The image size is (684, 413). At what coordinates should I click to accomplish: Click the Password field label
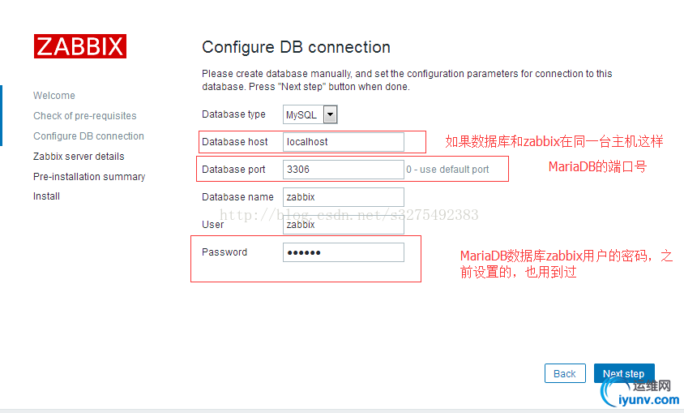point(224,252)
